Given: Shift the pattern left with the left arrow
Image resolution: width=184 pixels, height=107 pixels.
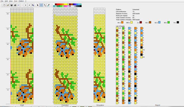Looking at the screenshot, I should click(26, 5).
